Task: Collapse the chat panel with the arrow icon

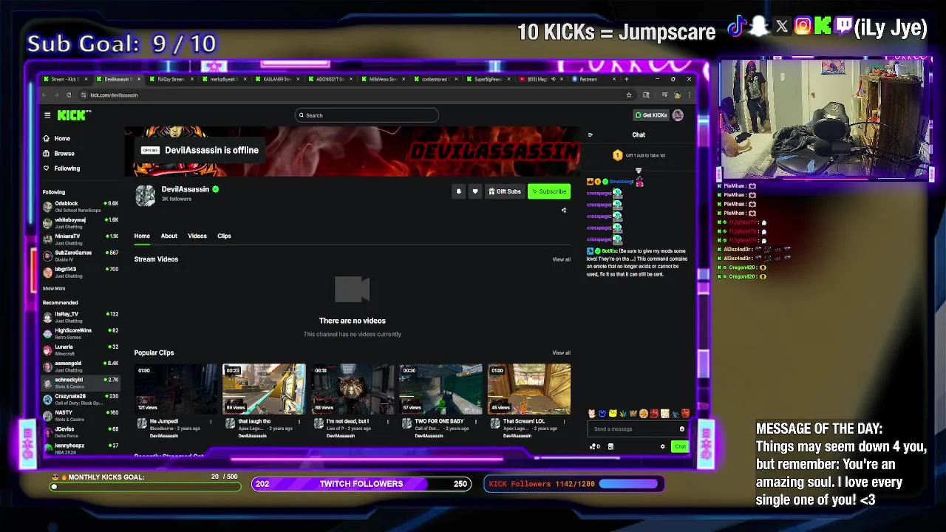Action: pyautogui.click(x=590, y=134)
